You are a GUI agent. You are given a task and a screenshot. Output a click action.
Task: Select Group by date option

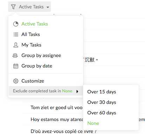tap(37, 66)
